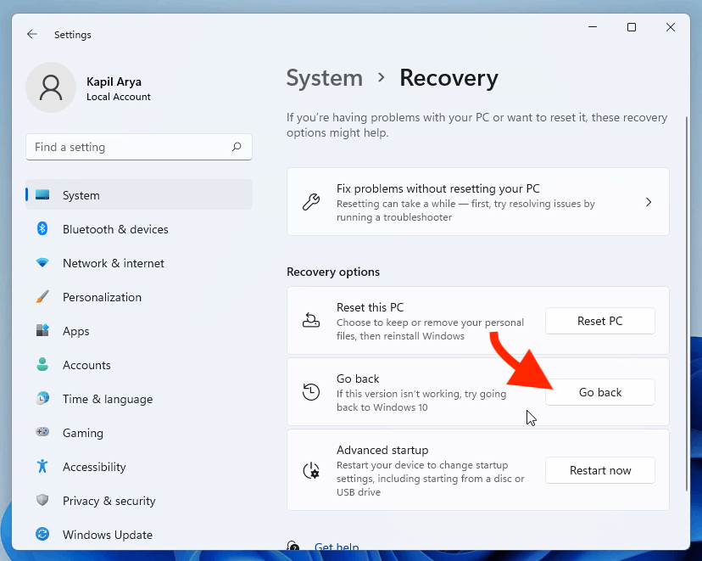The width and height of the screenshot is (702, 561).
Task: Open Windows Update via its circular icon
Action: (42, 535)
